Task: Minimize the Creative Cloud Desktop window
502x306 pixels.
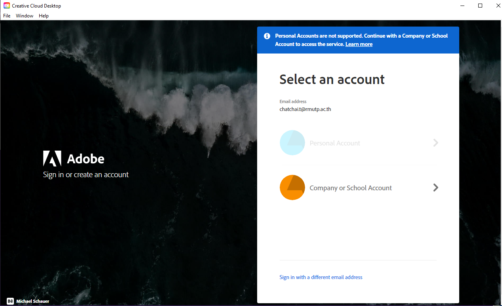Action: tap(462, 6)
